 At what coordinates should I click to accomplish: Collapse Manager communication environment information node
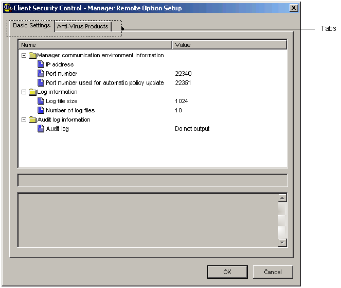[24, 55]
